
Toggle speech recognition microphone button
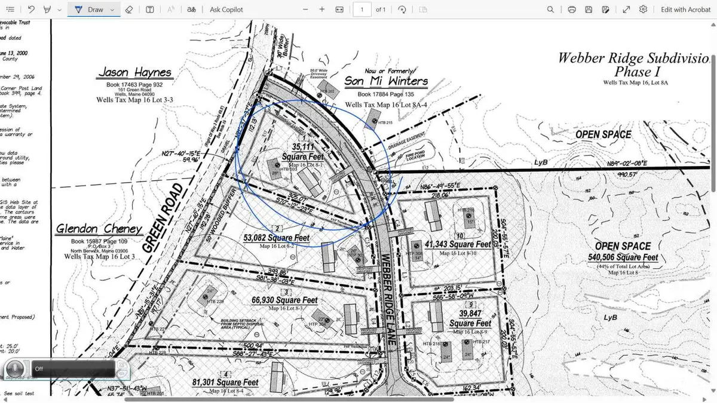click(16, 368)
